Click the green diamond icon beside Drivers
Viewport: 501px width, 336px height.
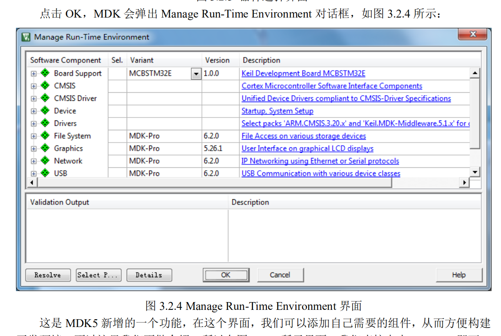coord(45,123)
